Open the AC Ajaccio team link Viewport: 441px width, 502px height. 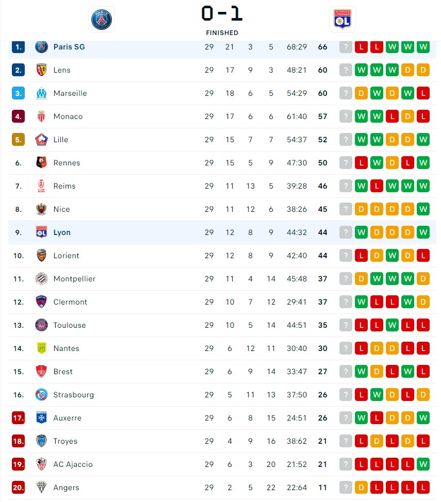[x=73, y=464]
